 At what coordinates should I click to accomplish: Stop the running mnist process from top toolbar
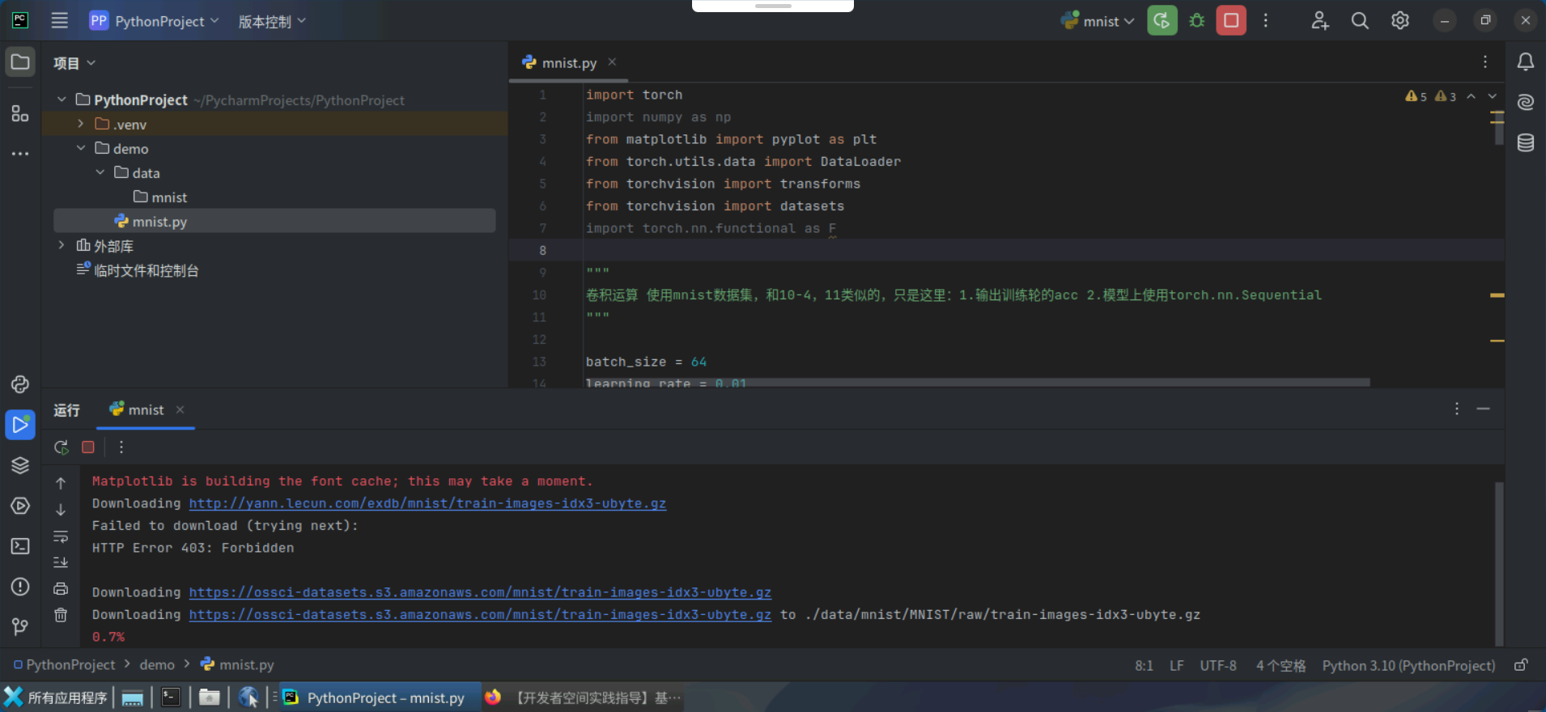[x=1230, y=21]
